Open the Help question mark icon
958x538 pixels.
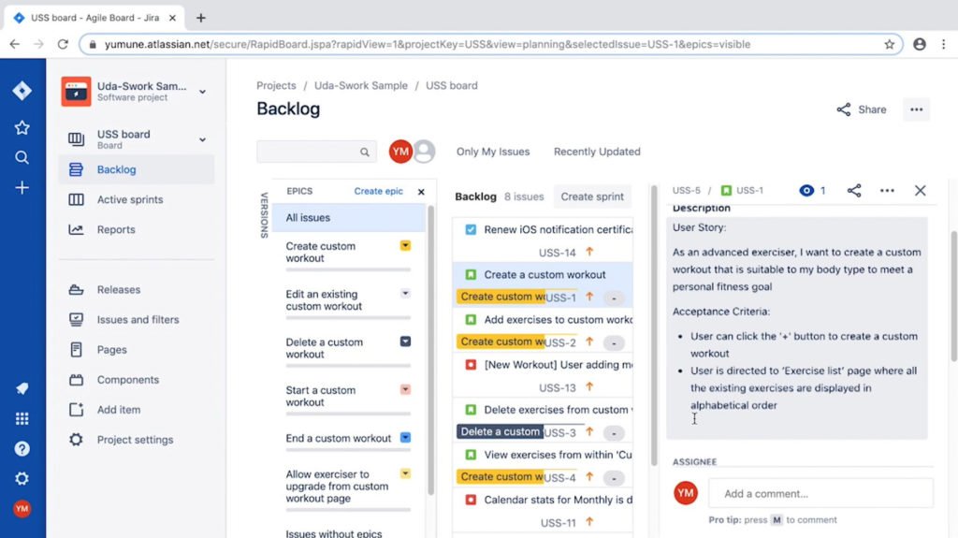22,449
